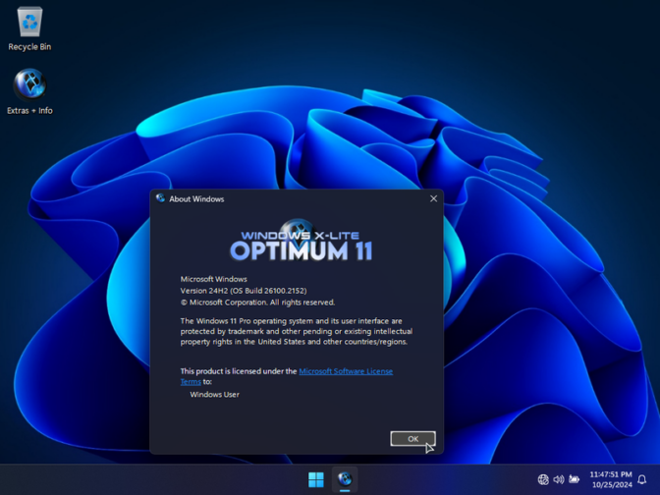Click the battery icon in system tray
This screenshot has width=660, height=495.
(x=575, y=479)
